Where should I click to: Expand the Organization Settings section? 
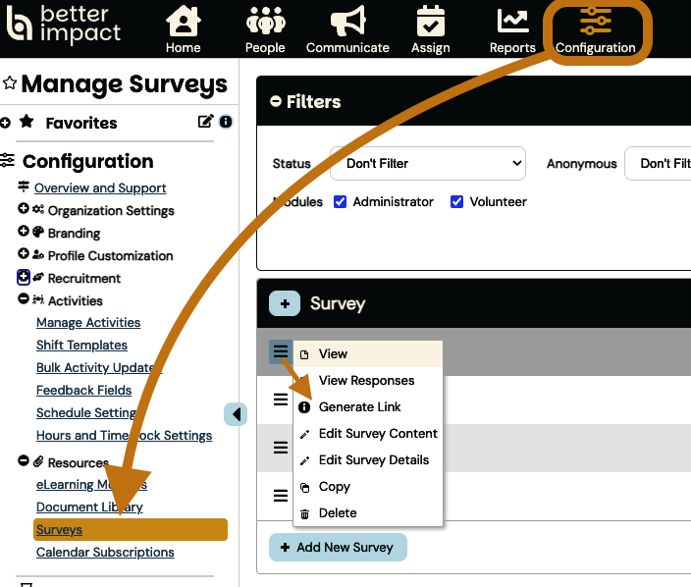24,209
